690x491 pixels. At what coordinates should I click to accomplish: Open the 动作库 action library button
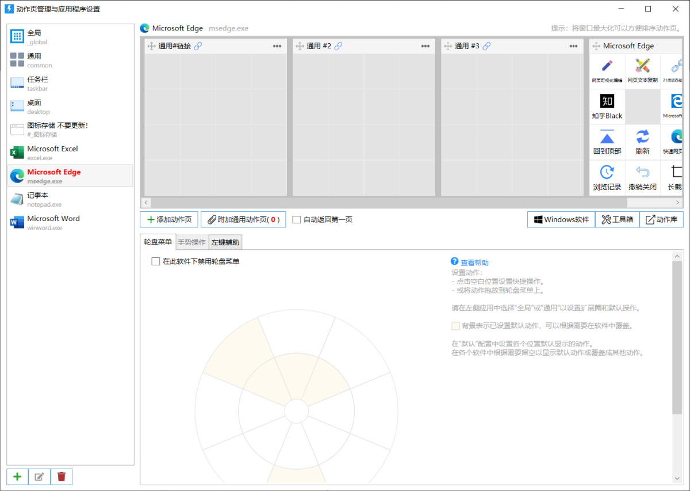(x=661, y=219)
